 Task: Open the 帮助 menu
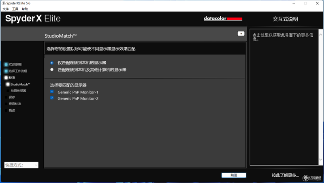tap(25, 9)
